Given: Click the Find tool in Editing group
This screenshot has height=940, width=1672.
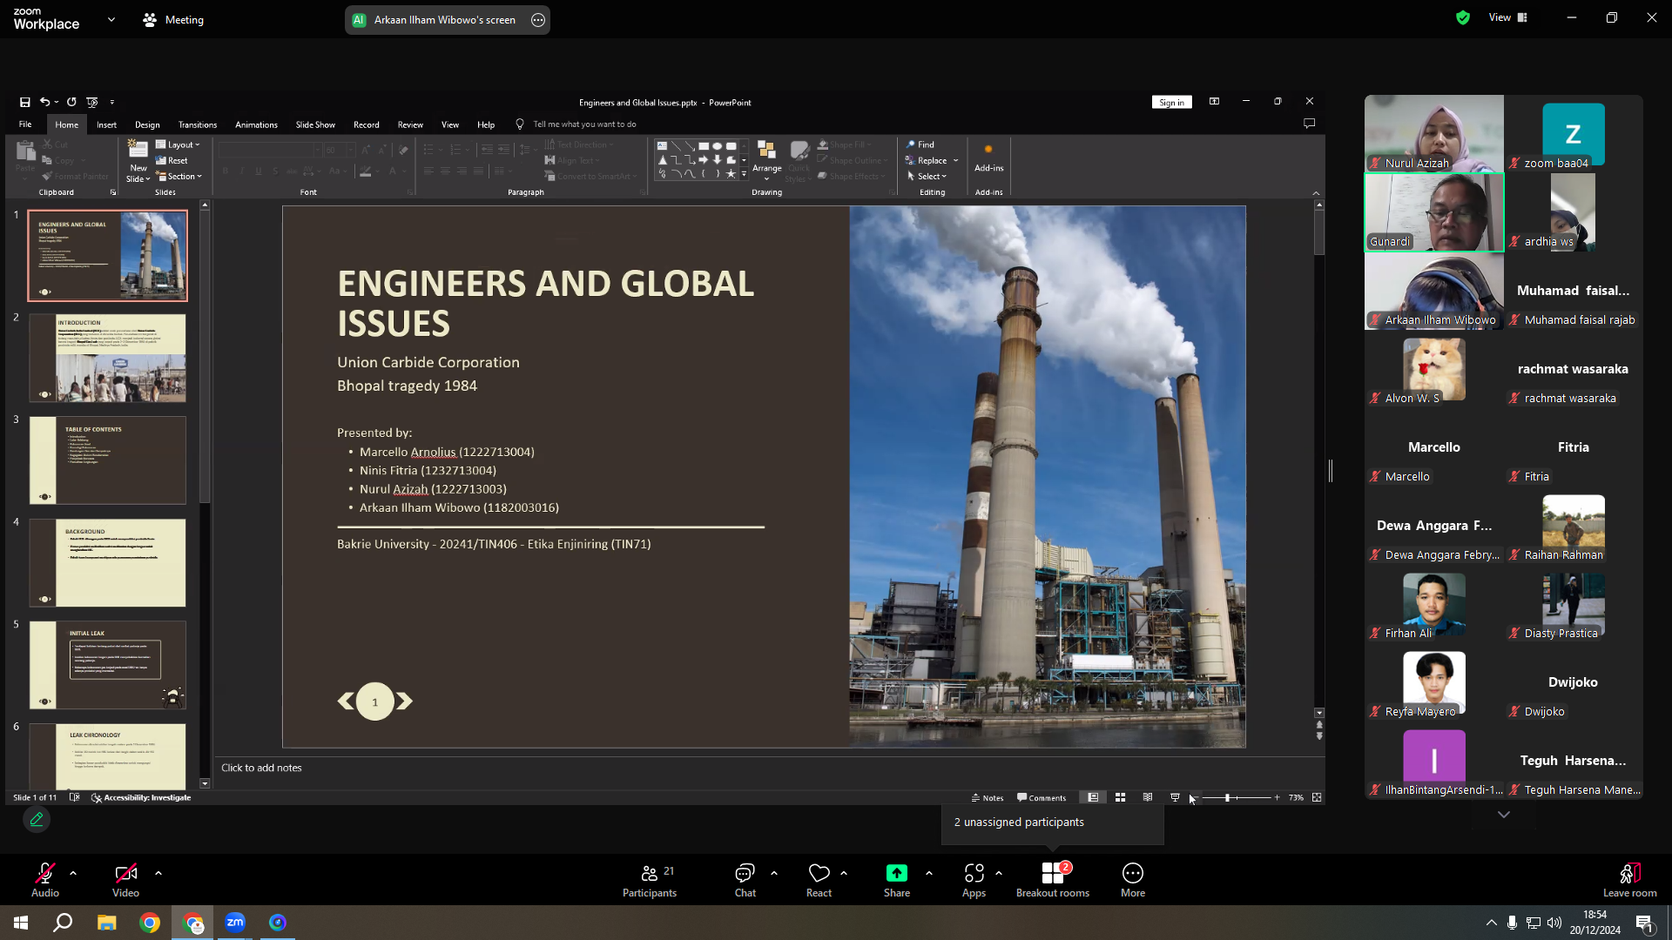Looking at the screenshot, I should click(920, 144).
